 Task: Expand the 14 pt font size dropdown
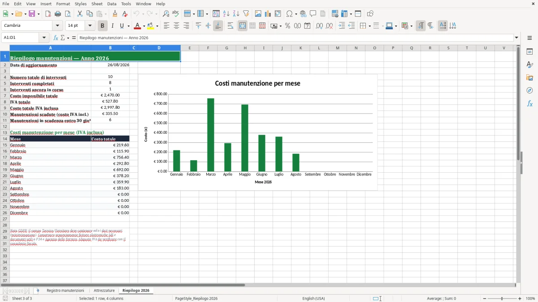point(90,26)
